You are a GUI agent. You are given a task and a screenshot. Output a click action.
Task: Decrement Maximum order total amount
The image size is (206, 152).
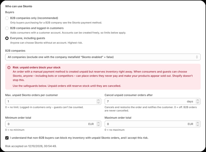tap(198, 125)
